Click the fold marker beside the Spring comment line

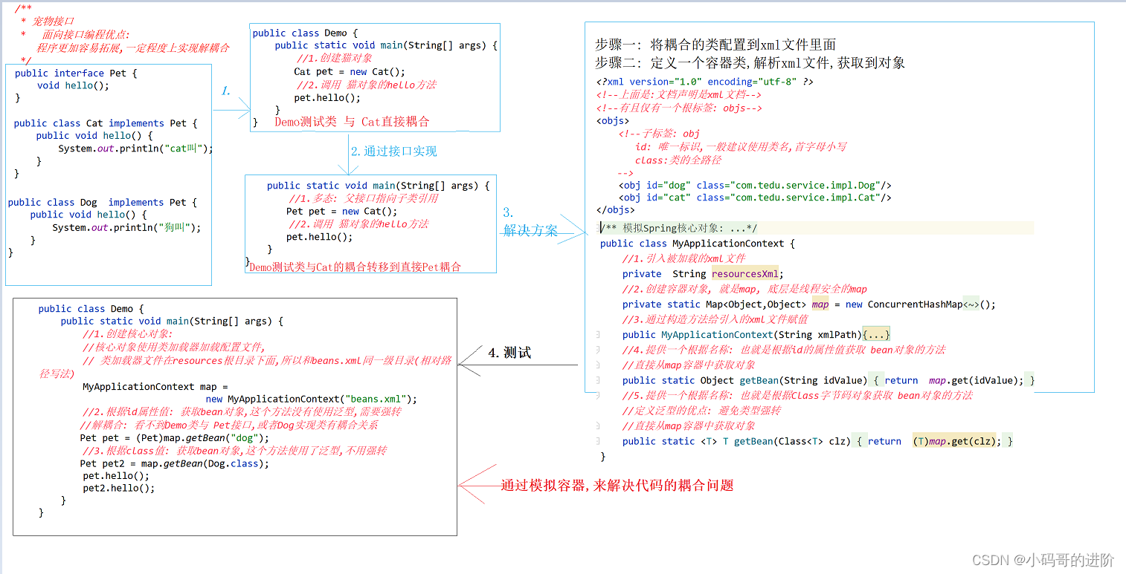point(599,227)
